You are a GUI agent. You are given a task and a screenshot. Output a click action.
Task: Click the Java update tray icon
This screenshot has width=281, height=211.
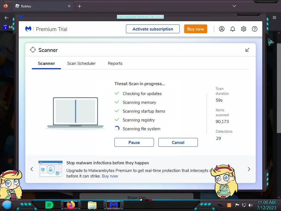(x=229, y=205)
